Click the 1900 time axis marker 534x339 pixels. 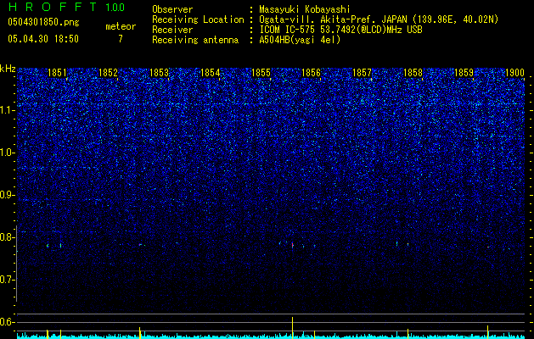pos(514,73)
